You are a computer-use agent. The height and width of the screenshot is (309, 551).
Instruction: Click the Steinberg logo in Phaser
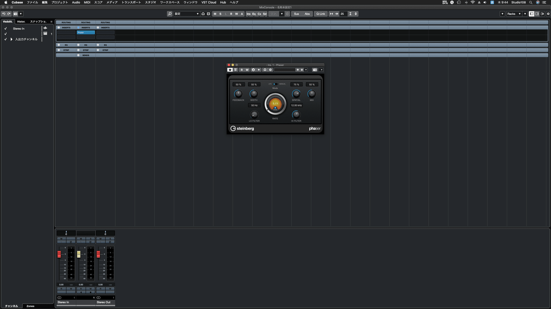click(242, 128)
